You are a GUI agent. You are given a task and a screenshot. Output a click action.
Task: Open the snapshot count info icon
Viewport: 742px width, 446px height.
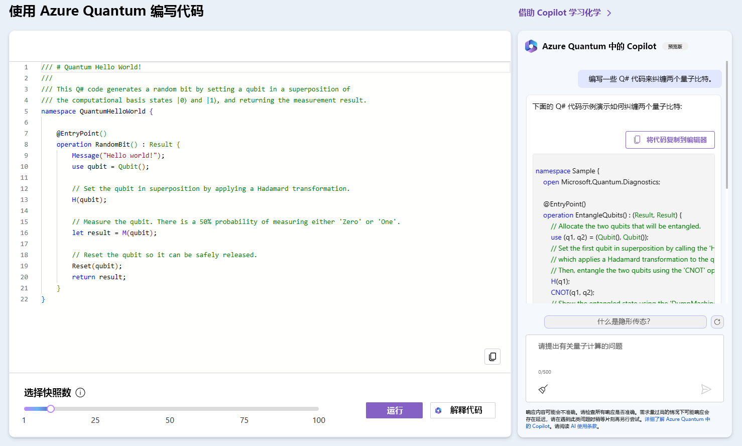[x=80, y=393]
